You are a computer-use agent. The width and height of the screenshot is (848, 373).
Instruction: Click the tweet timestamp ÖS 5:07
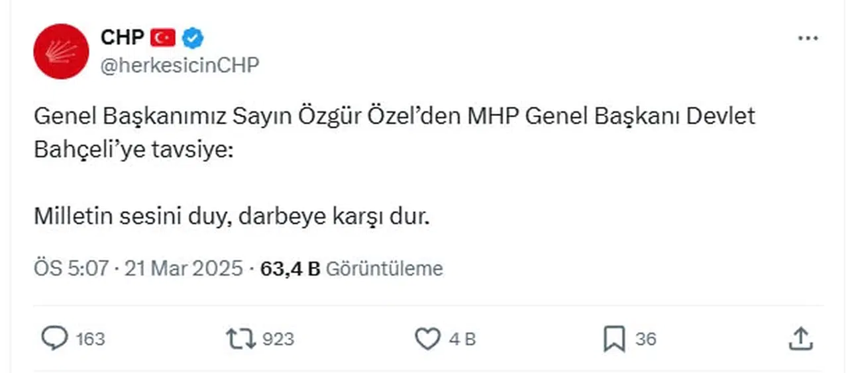point(71,268)
